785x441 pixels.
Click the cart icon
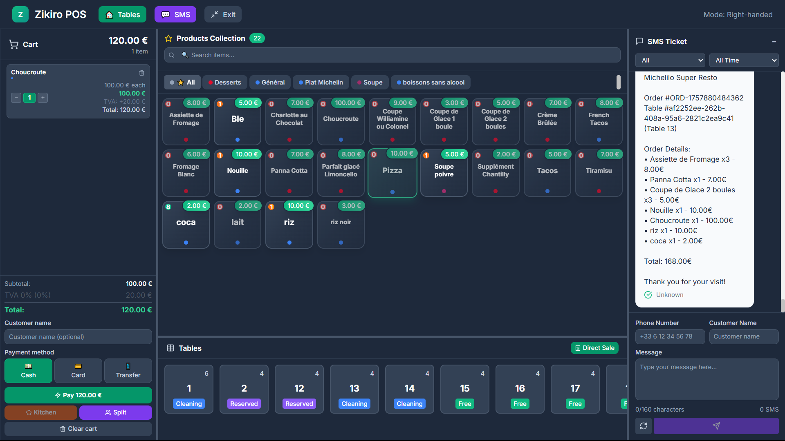click(x=14, y=45)
